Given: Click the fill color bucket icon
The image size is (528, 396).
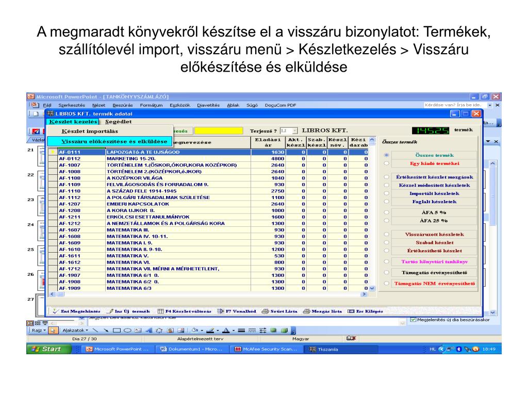Looking at the screenshot, I should (194, 331).
